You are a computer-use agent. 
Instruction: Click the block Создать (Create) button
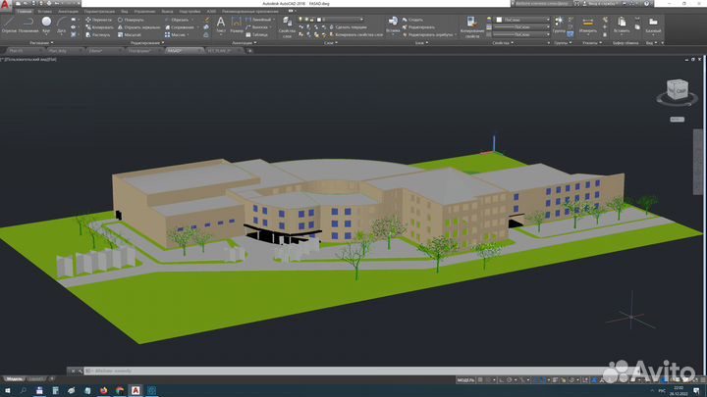click(x=413, y=20)
